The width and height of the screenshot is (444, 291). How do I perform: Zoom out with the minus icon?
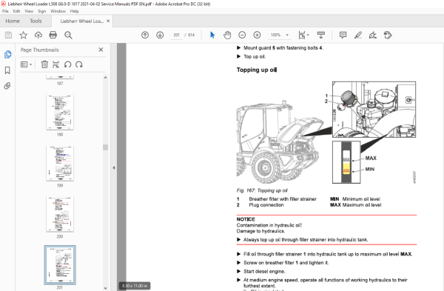242,35
